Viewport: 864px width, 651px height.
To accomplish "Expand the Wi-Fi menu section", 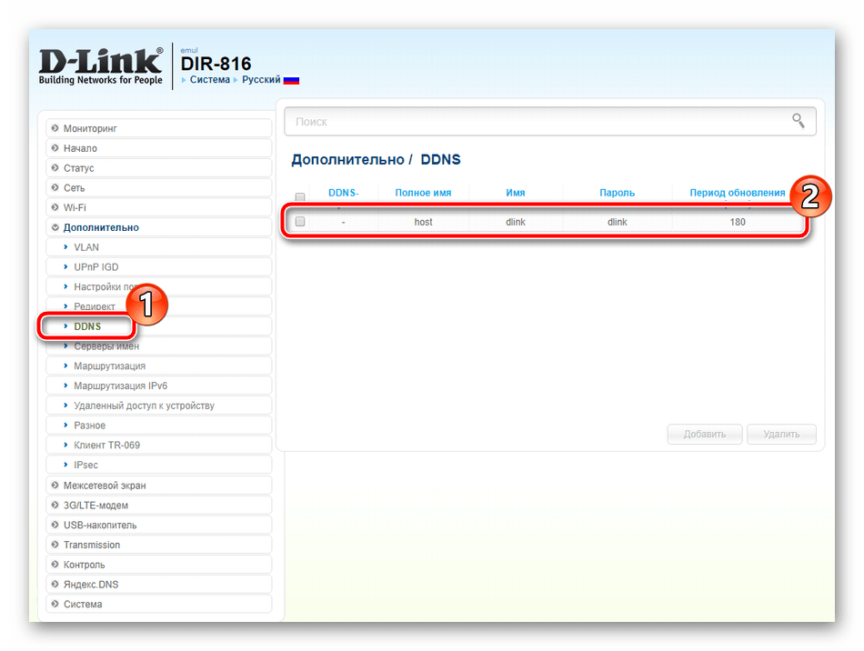I will click(158, 207).
